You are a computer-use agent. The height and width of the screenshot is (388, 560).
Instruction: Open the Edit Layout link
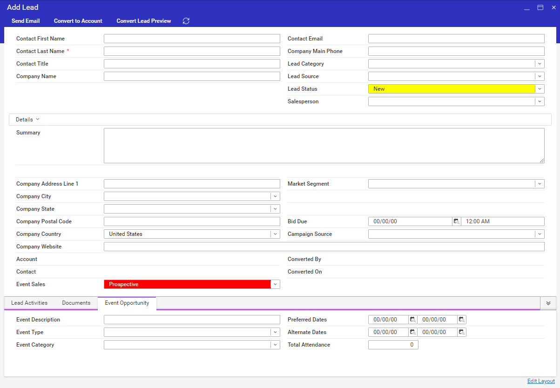[x=541, y=381]
